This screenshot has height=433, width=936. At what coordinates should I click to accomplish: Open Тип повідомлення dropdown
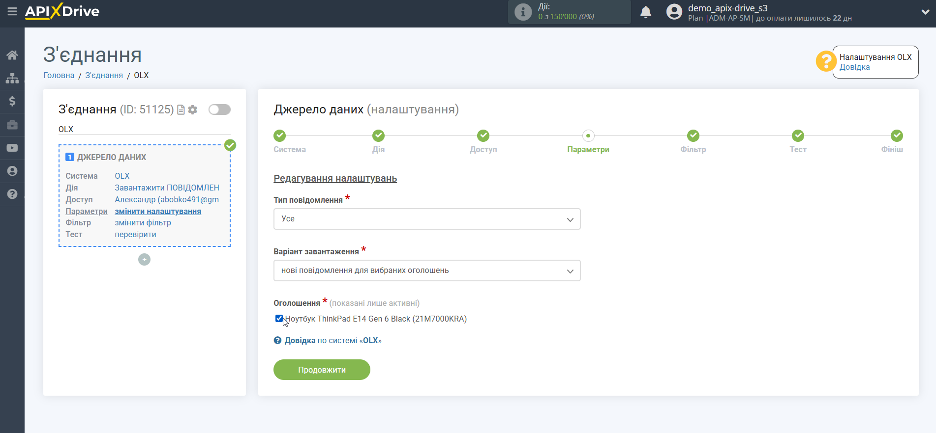click(427, 219)
